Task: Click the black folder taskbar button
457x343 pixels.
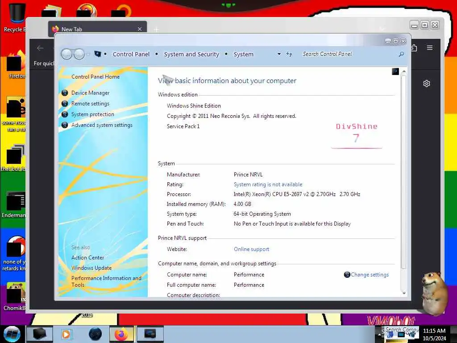Action: [x=39, y=334]
